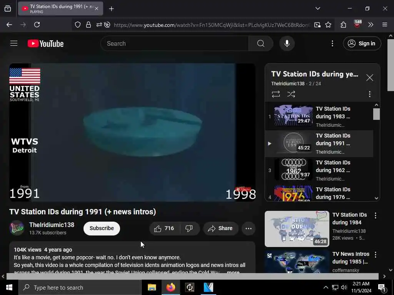Click the YouTube URL address bar
Viewport: 394px width, 295px height.
[x=212, y=25]
